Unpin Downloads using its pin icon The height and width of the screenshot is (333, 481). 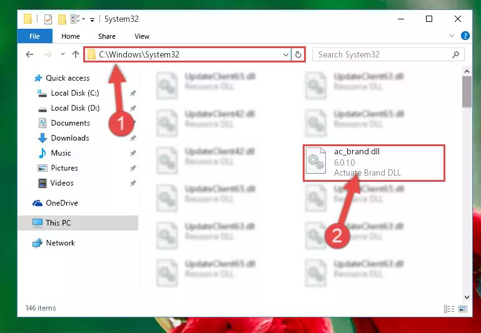pos(133,138)
